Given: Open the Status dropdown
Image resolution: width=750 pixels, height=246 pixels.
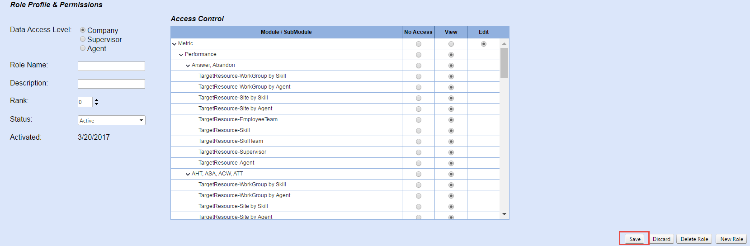Looking at the screenshot, I should (x=111, y=120).
